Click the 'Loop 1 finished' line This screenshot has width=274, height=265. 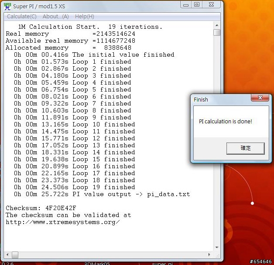72,61
